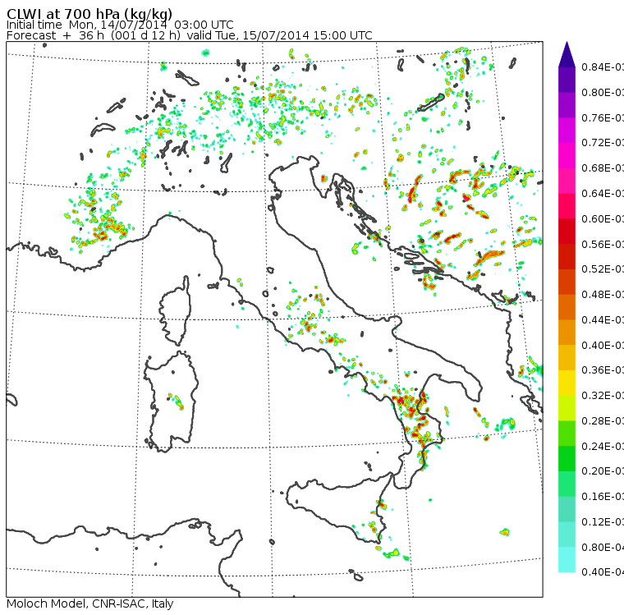Screen dimensions: 624x615
Task: Click the 0.60E-03 colorbar label
Action: (x=602, y=219)
